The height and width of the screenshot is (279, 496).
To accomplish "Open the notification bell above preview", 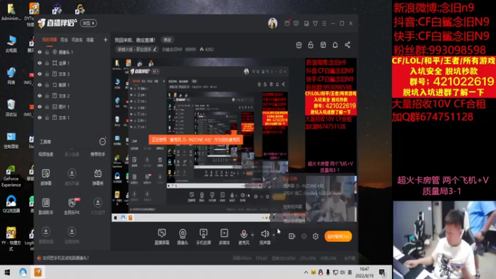I will [335, 45].
